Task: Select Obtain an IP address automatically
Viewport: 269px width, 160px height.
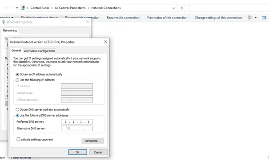Action: 39,74
